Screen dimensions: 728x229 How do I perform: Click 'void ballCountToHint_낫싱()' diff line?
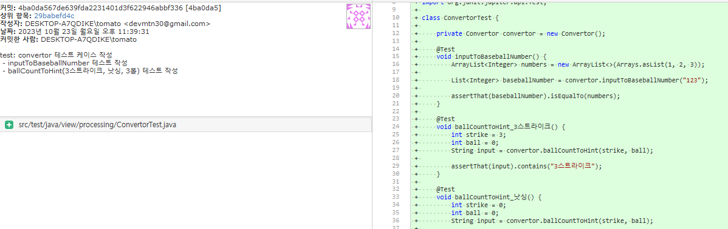click(489, 197)
